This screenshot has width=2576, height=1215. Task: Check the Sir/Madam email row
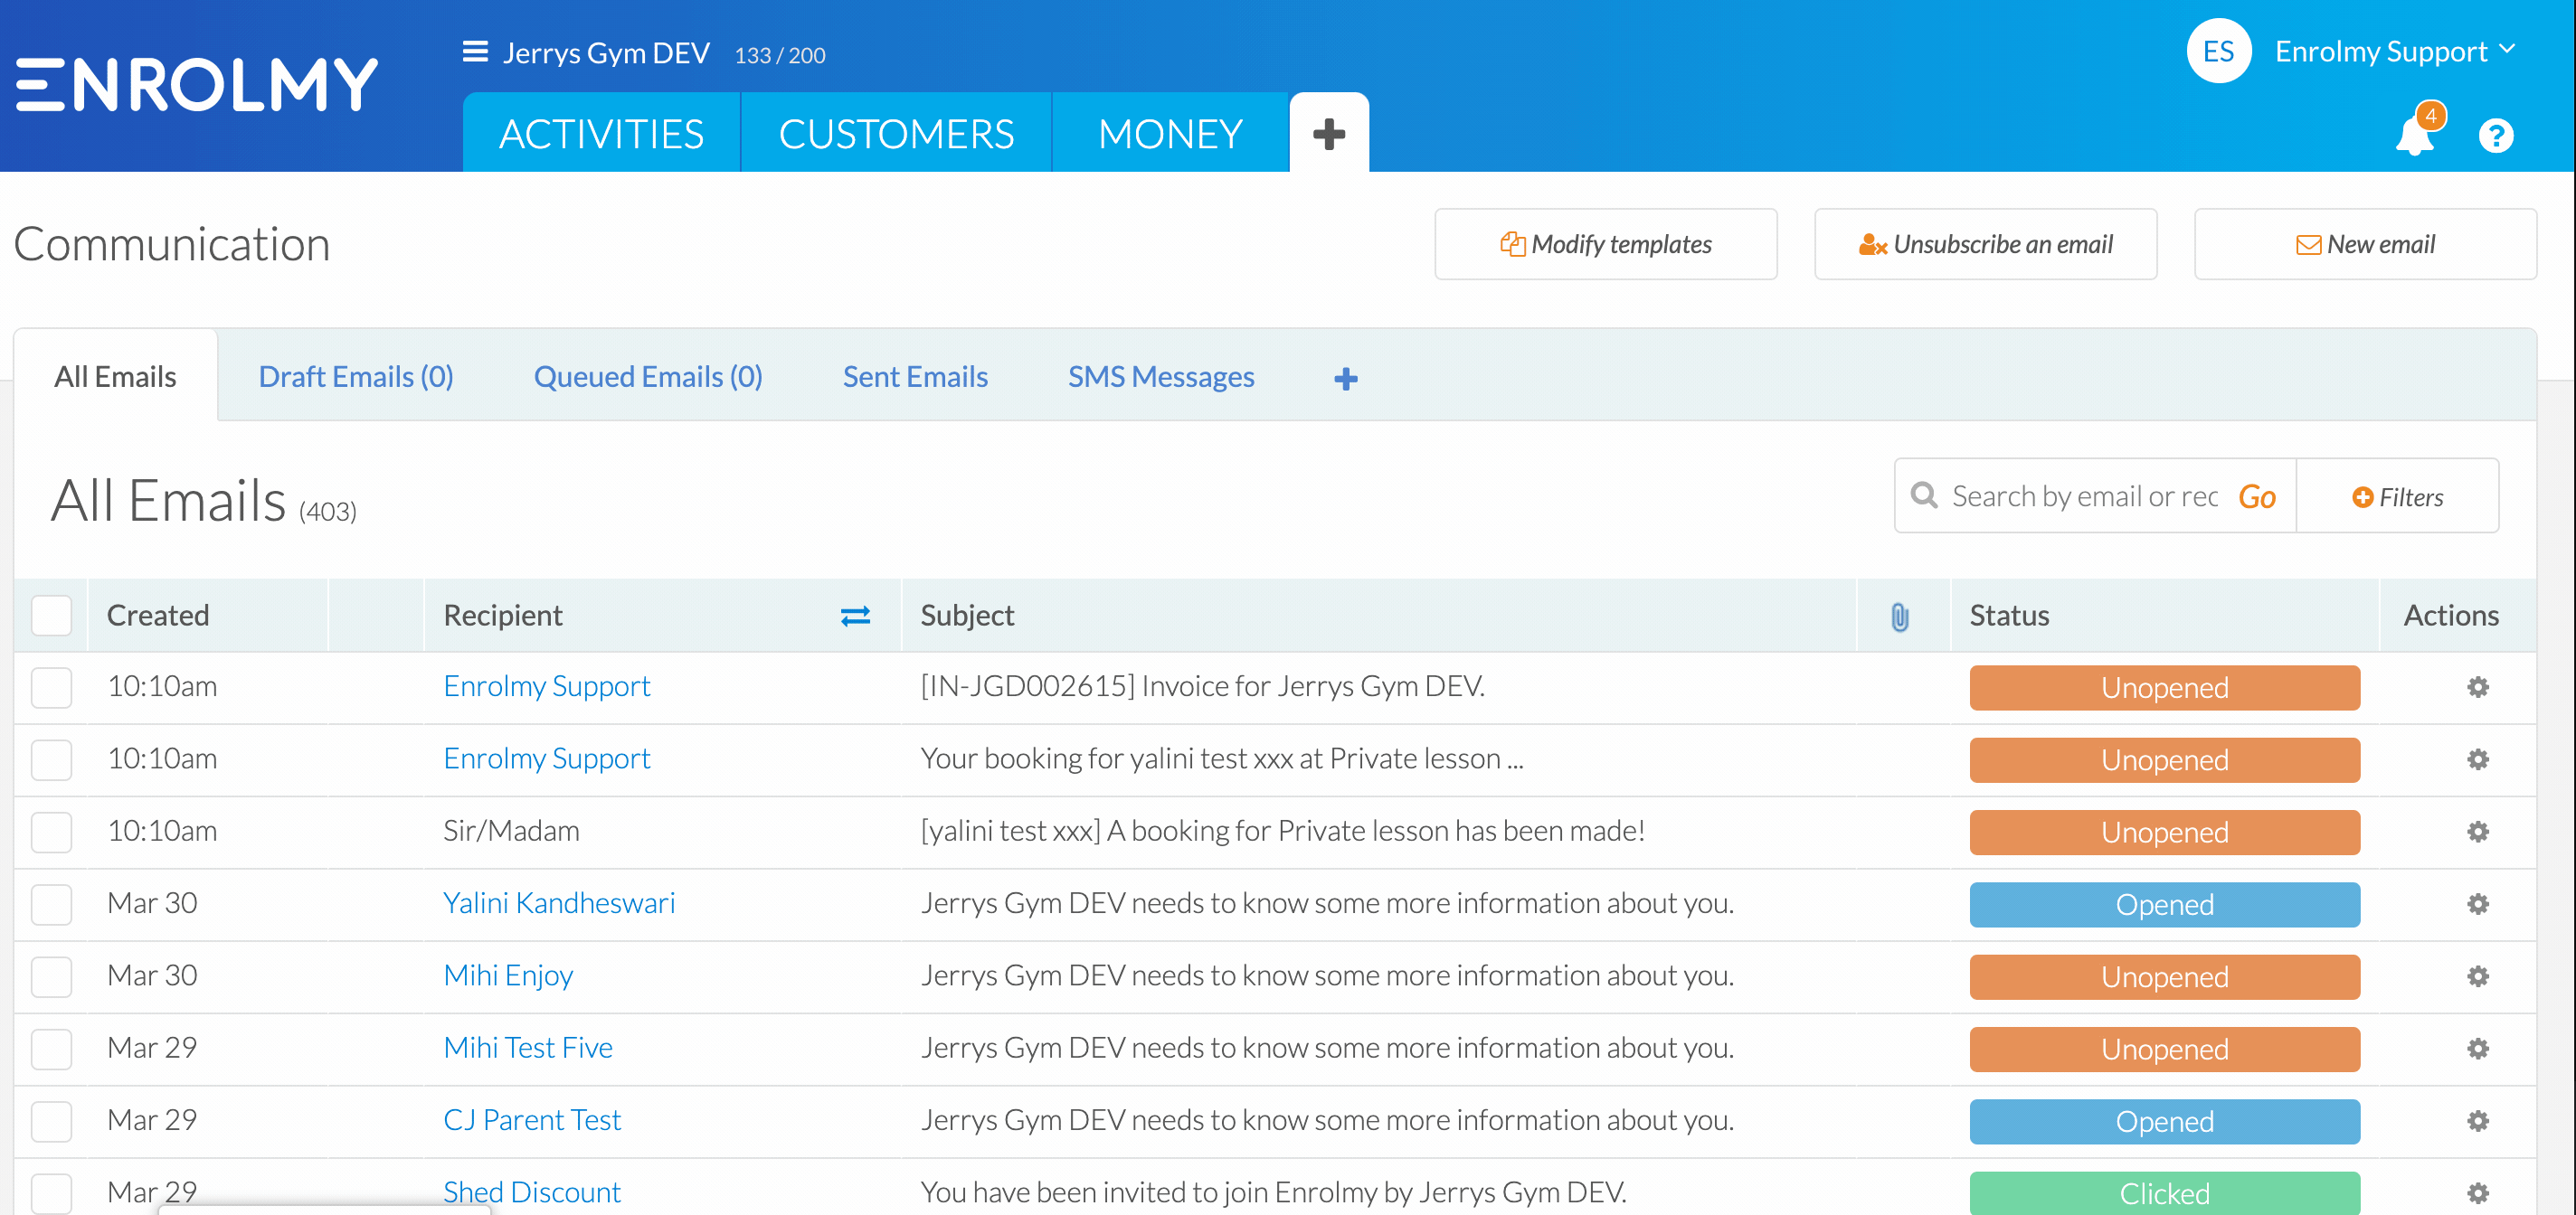pyautogui.click(x=51, y=832)
